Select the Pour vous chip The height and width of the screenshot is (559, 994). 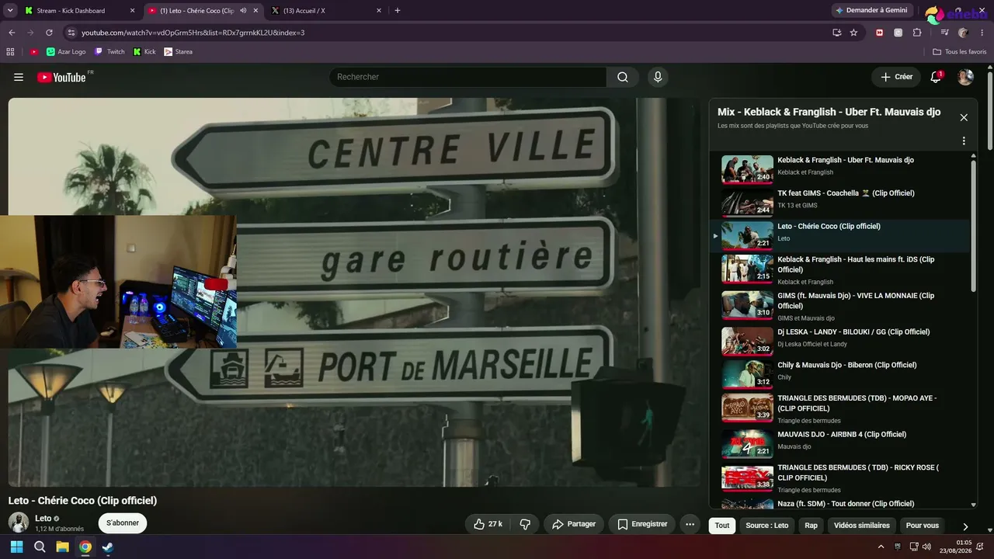(923, 526)
